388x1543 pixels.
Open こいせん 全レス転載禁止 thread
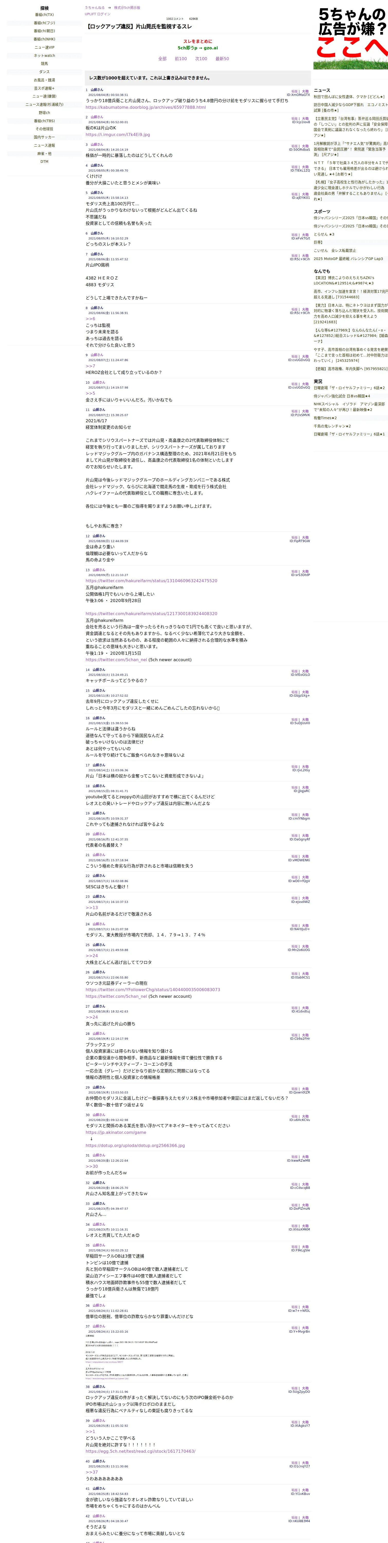[335, 251]
